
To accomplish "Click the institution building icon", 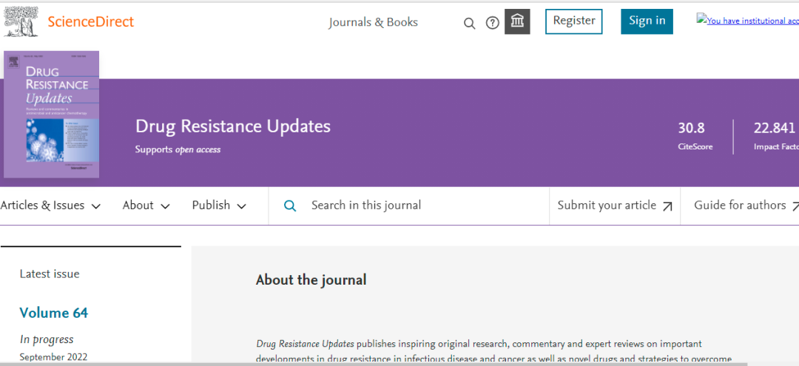I will pos(517,21).
